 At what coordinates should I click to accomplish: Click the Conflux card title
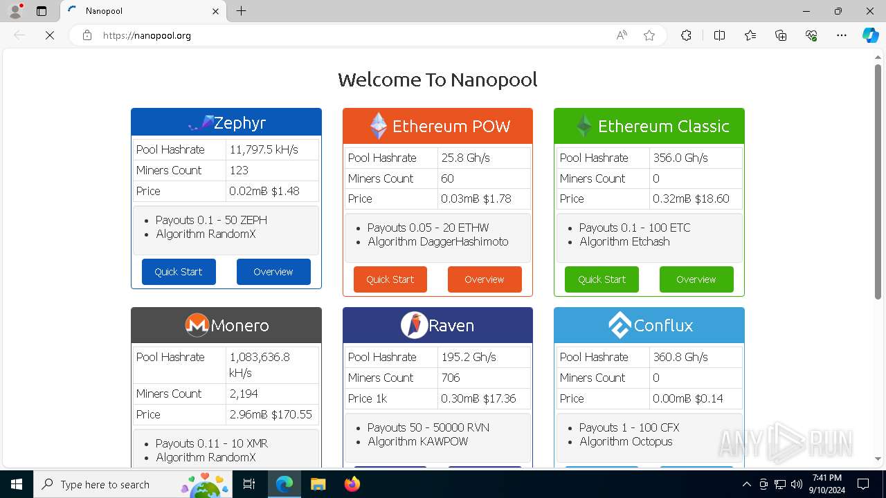click(663, 325)
